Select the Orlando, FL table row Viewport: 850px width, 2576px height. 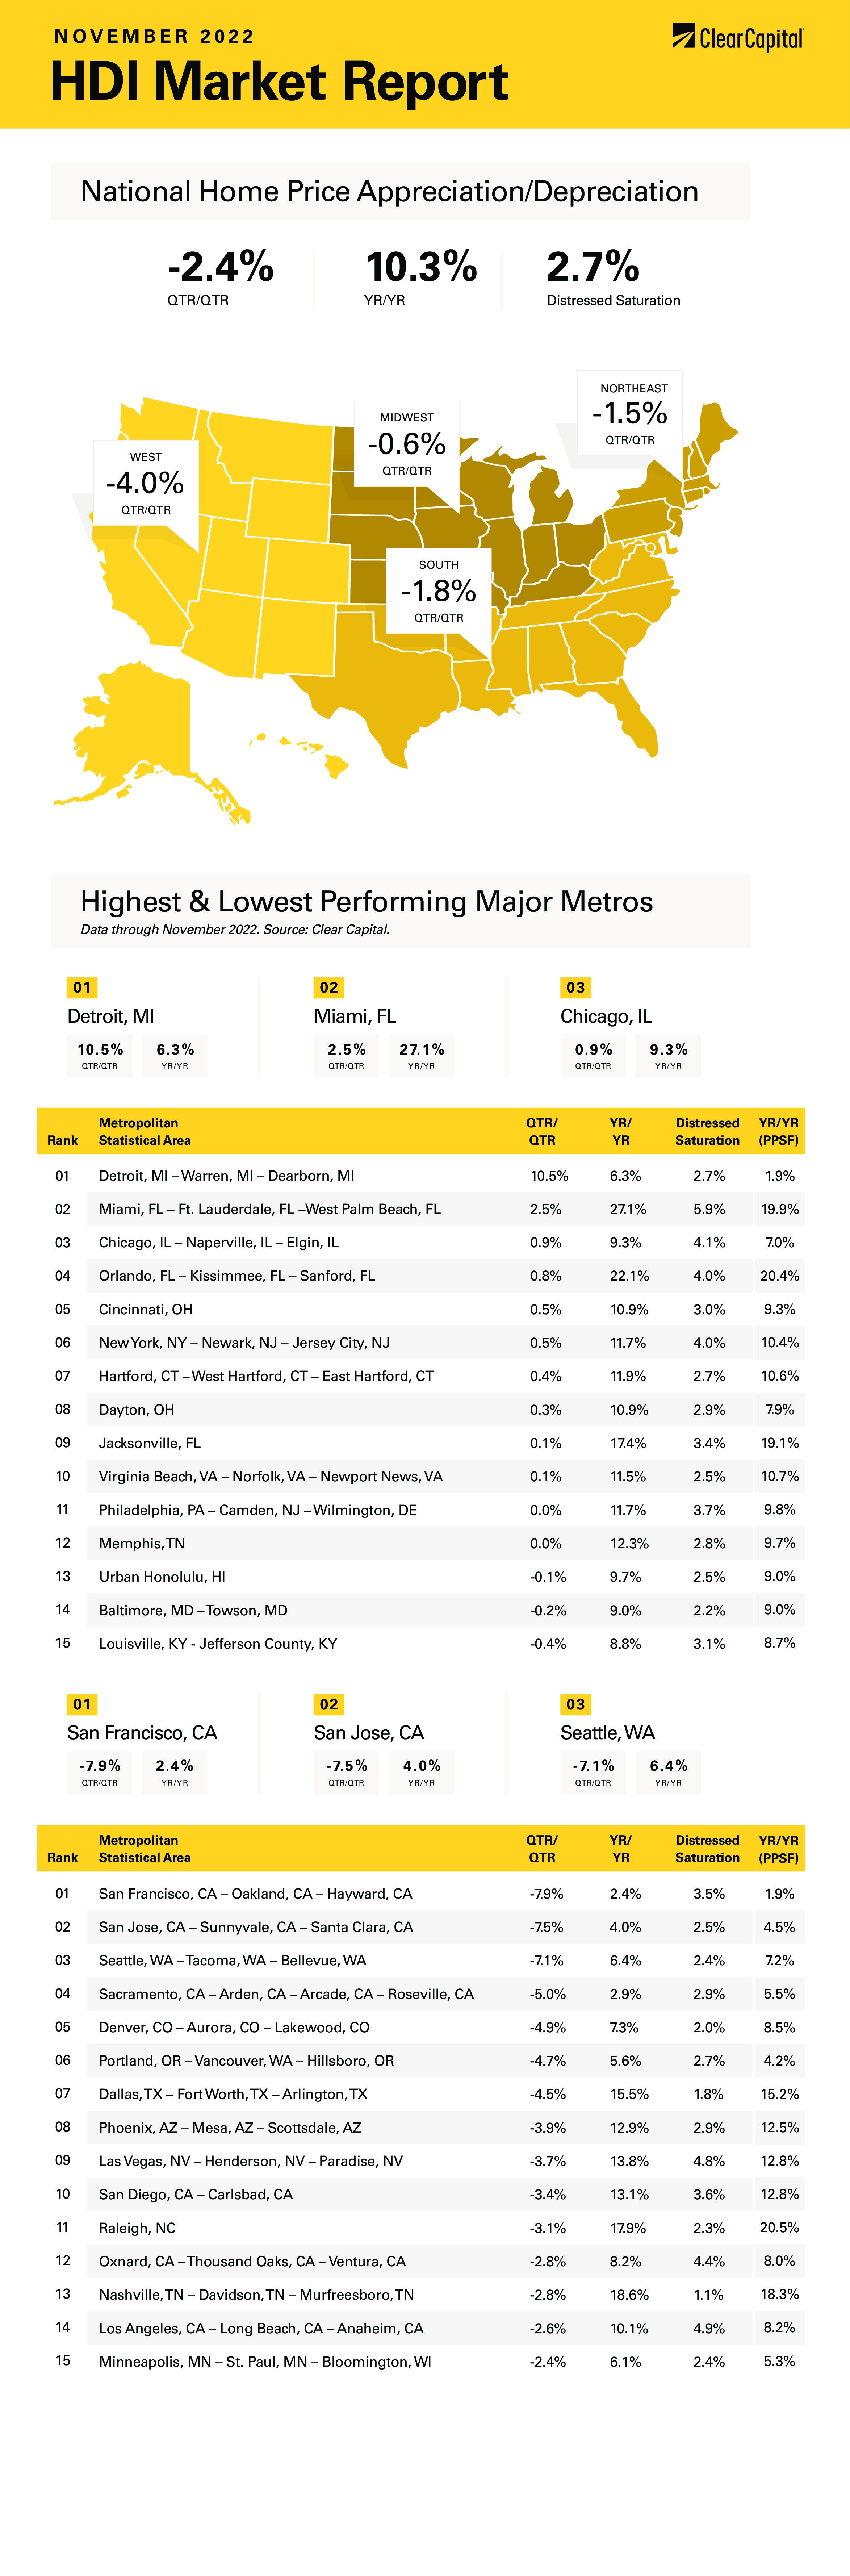[x=421, y=1275]
